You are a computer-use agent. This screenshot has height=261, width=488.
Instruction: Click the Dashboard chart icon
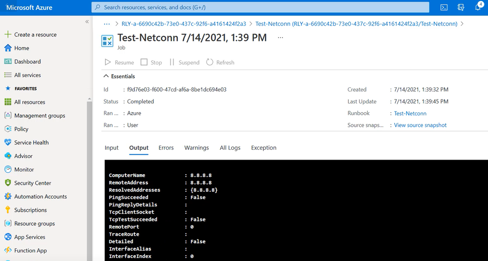coord(8,61)
